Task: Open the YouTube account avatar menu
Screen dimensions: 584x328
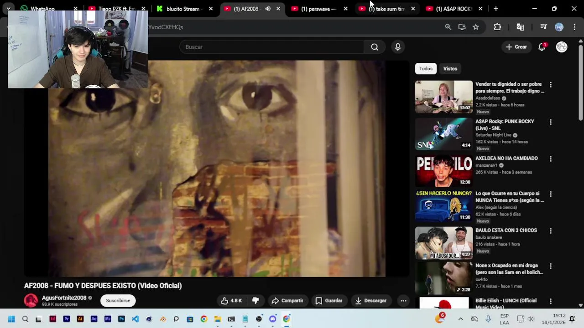Action: pos(562,47)
